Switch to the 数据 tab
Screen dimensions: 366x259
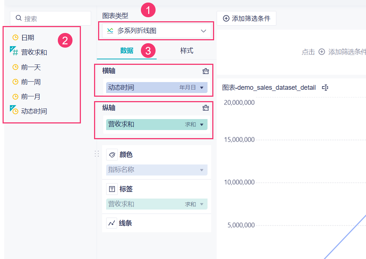[127, 51]
